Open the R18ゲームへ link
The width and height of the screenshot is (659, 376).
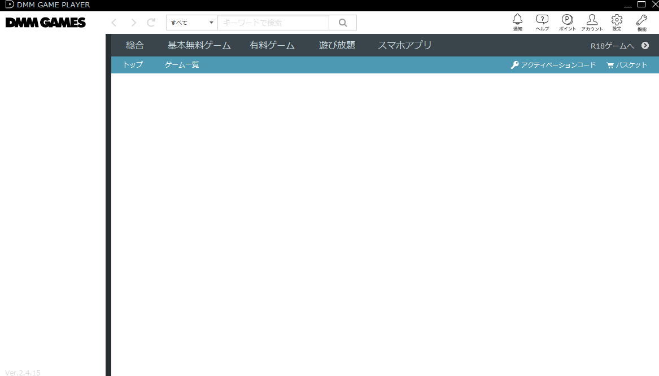(x=612, y=46)
